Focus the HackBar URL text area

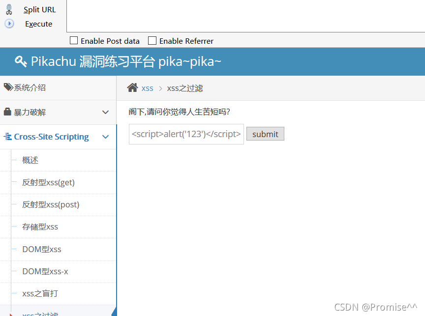[x=245, y=16]
